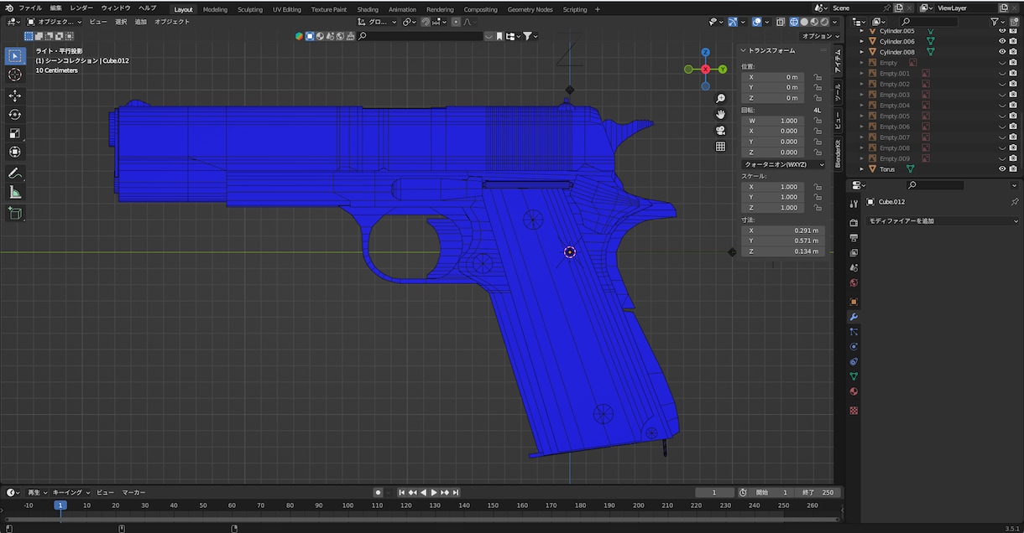Image resolution: width=1024 pixels, height=533 pixels.
Task: Open the Physics properties tab icon
Action: [x=854, y=347]
